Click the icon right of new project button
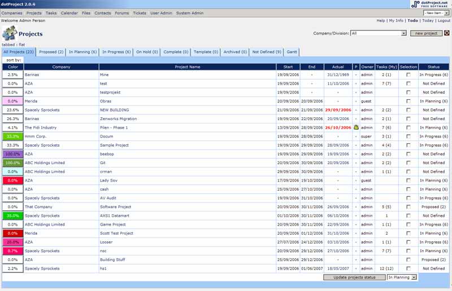The image size is (452, 291). [446, 33]
